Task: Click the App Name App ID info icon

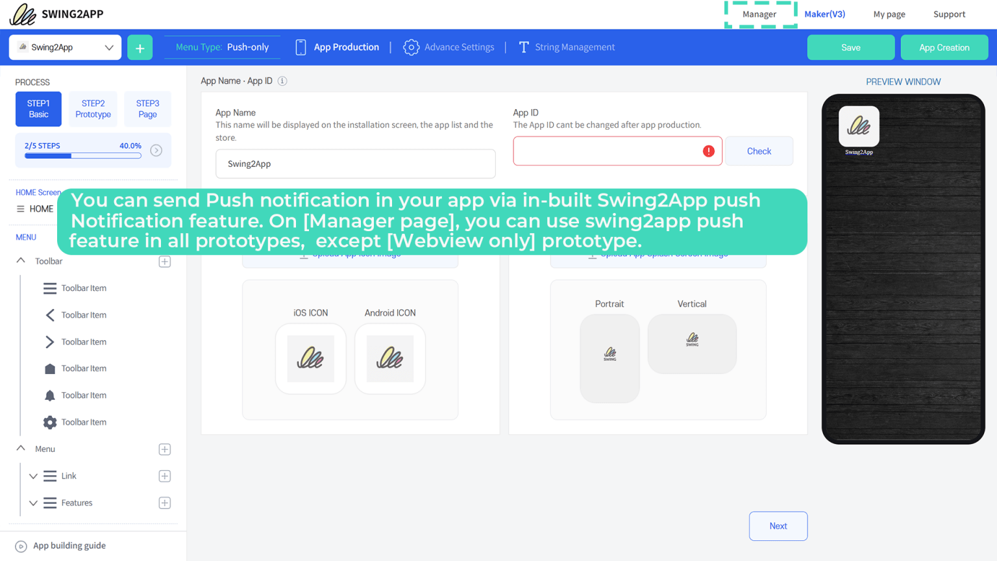Action: click(282, 81)
